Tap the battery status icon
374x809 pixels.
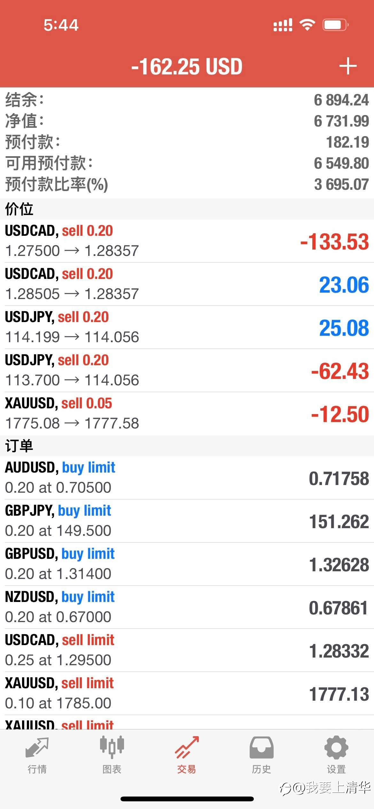(335, 25)
